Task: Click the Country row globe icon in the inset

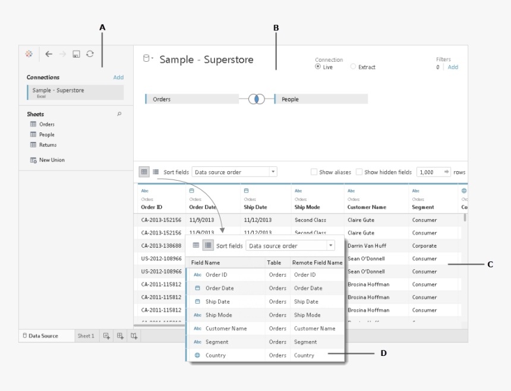Action: 197,355
